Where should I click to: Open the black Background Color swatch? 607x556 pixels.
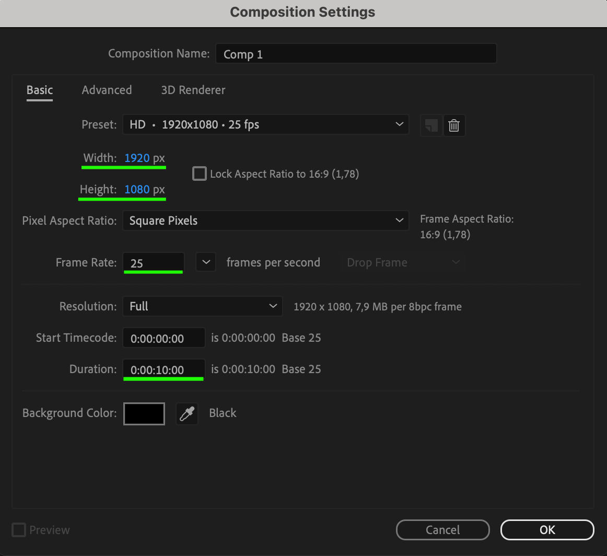pyautogui.click(x=144, y=413)
